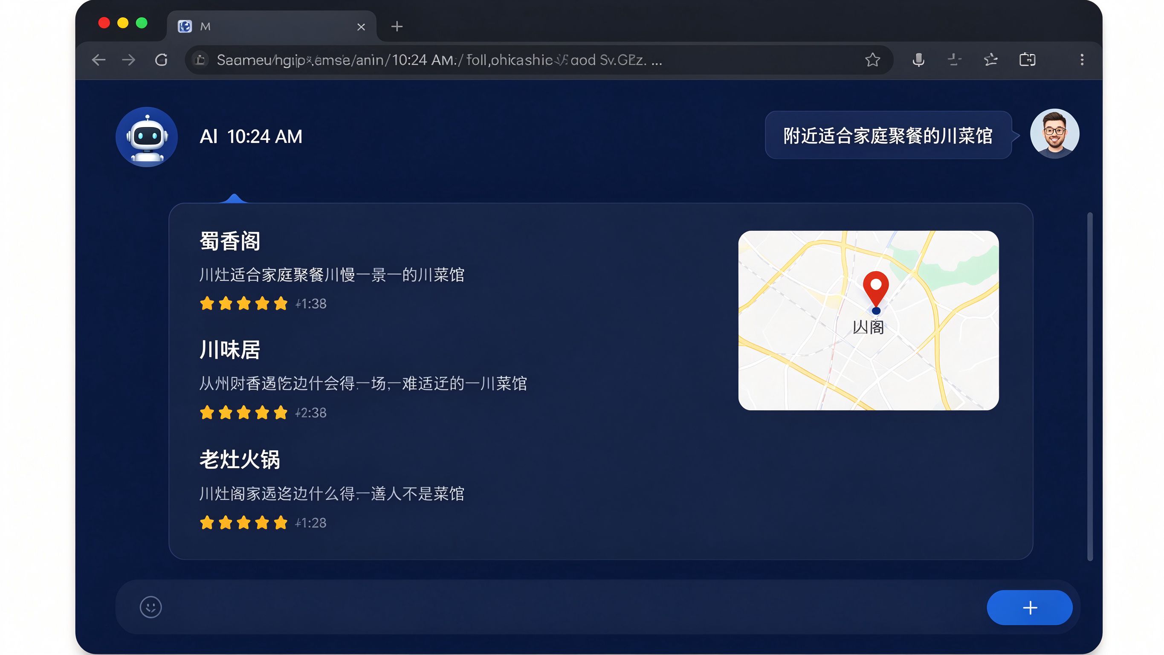Image resolution: width=1164 pixels, height=655 pixels.
Task: Click the site info icon in address bar
Action: tap(200, 60)
